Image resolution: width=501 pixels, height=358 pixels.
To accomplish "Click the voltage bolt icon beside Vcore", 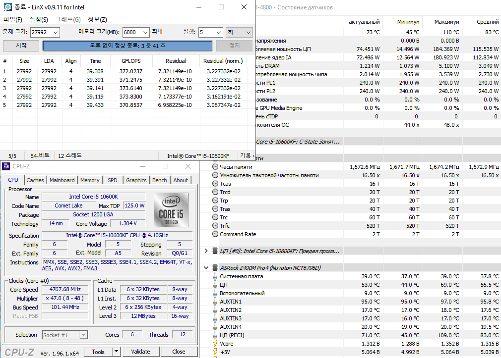I will click(x=215, y=344).
